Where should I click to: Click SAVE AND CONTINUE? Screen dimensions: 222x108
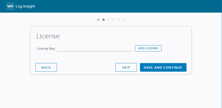coord(163,67)
